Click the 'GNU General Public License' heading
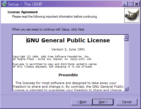This screenshot has height=109, width=141. click(x=68, y=40)
